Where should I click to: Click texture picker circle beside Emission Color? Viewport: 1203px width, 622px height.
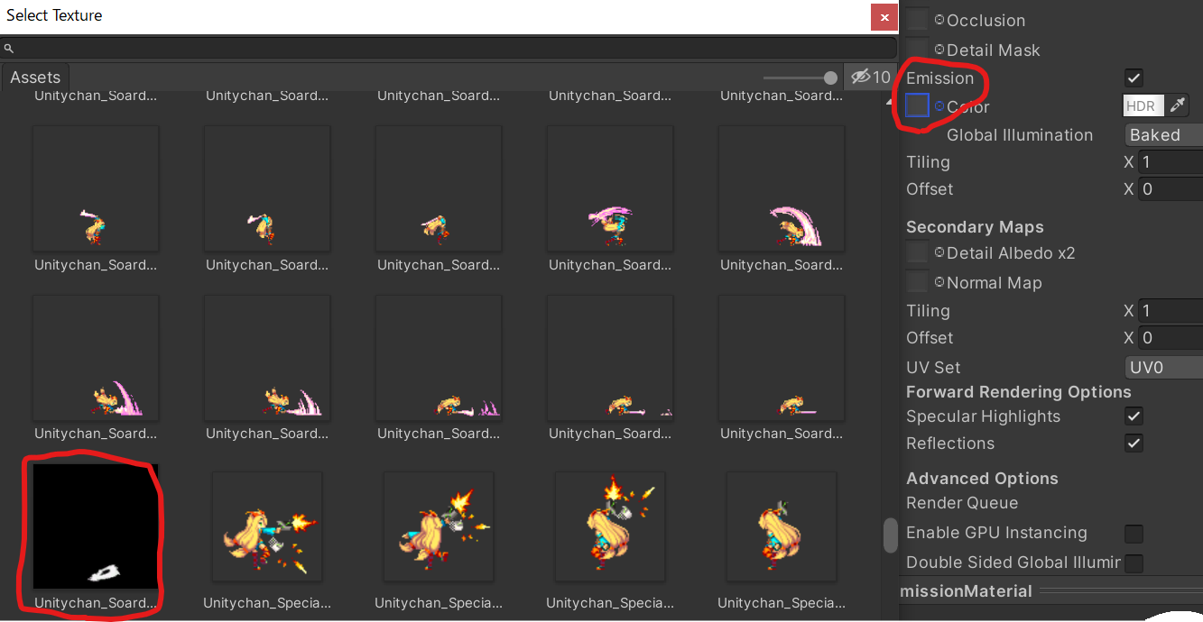pos(939,105)
